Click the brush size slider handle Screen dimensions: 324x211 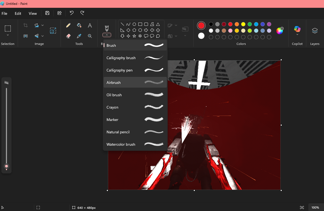6,166
